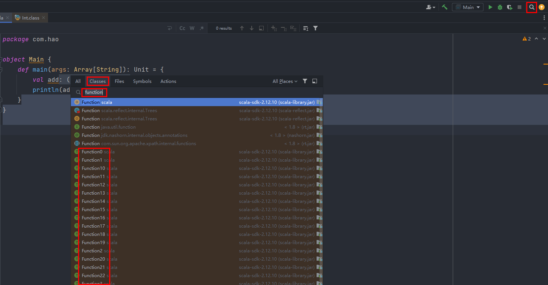Select the Function15 scala result

(197, 209)
